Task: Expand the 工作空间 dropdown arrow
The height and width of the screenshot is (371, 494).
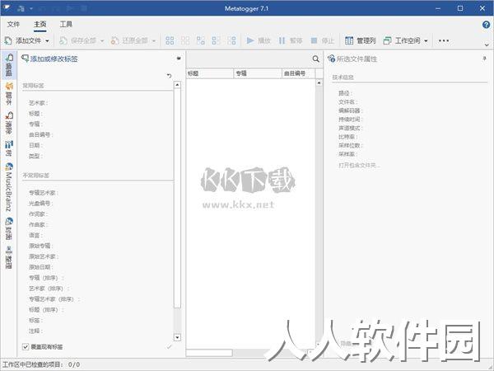Action: [426, 41]
